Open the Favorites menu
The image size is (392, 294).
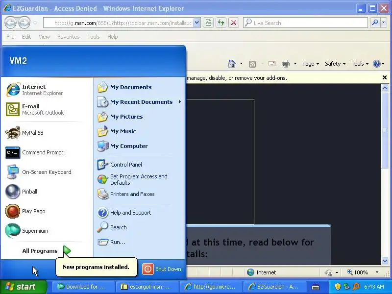(x=69, y=37)
